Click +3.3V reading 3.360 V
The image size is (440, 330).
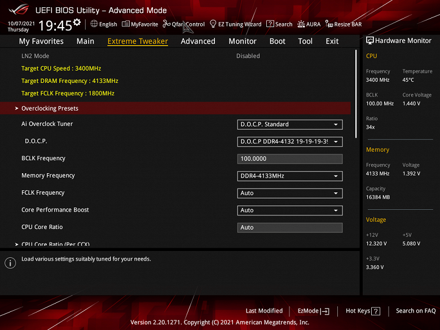coord(375,267)
